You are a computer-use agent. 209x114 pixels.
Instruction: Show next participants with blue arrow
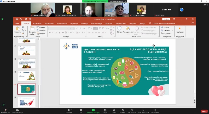[x=182, y=10]
